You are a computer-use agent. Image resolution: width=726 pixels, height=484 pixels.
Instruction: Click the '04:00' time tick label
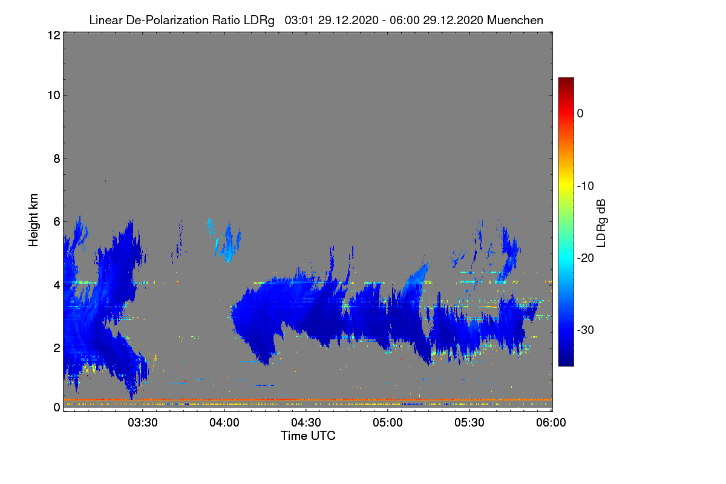[224, 422]
